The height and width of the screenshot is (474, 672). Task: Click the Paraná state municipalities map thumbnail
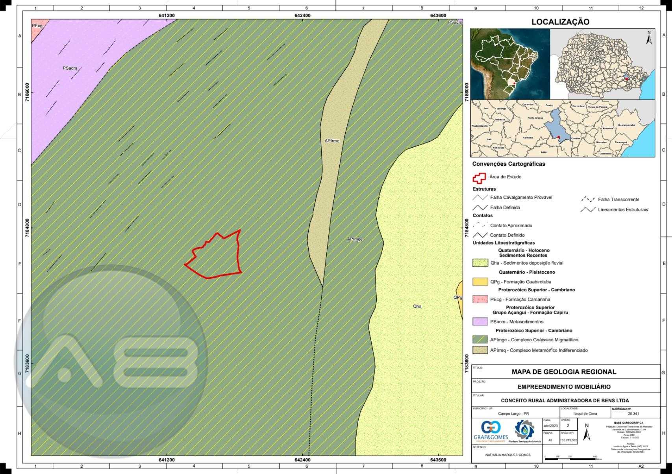click(x=602, y=64)
